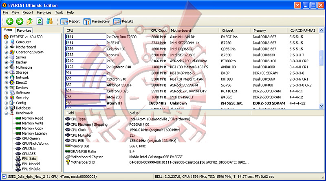The width and height of the screenshot is (326, 181).
Task: Expand the Software tree node
Action: tap(6, 93)
